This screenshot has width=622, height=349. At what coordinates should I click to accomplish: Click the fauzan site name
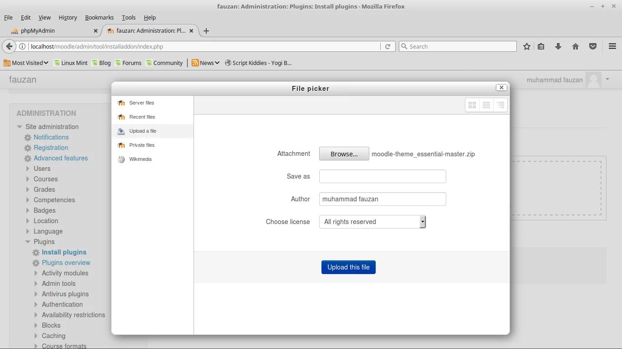23,80
